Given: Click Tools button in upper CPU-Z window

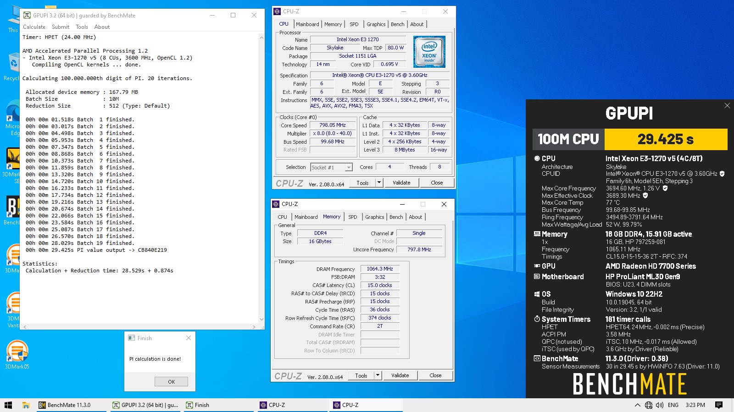Looking at the screenshot, I should point(362,183).
